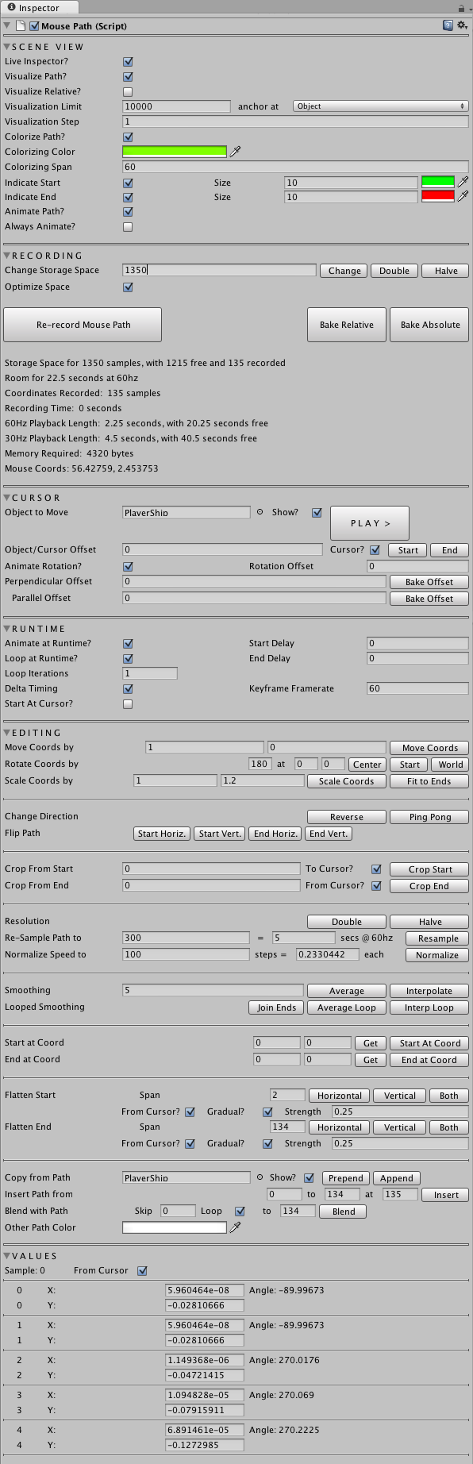The width and height of the screenshot is (473, 1464).
Task: Click object picker circle for Copy from Path
Action: coord(260,1177)
